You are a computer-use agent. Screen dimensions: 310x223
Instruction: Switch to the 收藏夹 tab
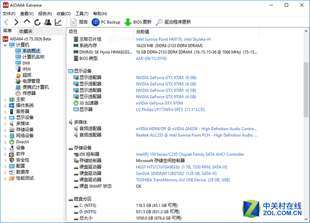[x=26, y=31]
